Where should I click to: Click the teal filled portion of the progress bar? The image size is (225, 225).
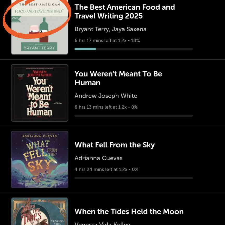coord(85,49)
